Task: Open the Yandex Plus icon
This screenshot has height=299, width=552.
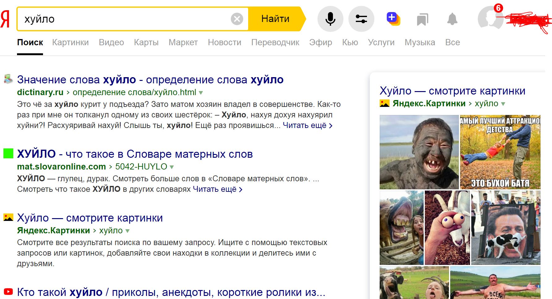Action: pyautogui.click(x=393, y=19)
